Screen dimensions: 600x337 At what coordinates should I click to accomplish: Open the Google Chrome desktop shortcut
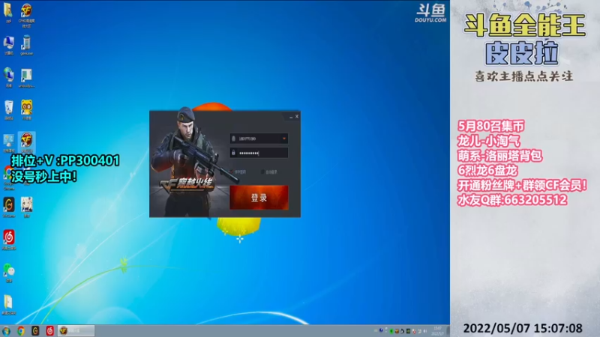(8, 178)
